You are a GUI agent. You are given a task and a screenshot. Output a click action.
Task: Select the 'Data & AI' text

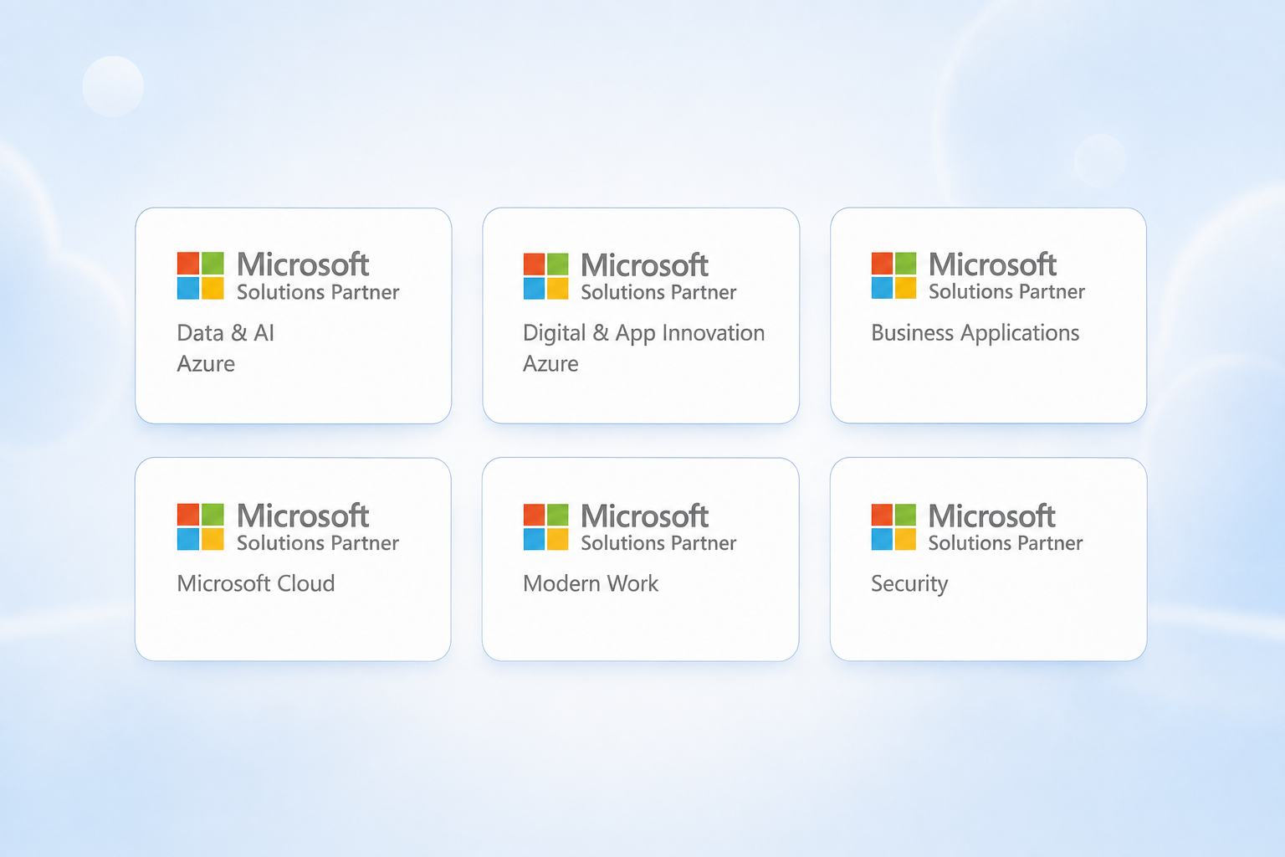click(226, 333)
